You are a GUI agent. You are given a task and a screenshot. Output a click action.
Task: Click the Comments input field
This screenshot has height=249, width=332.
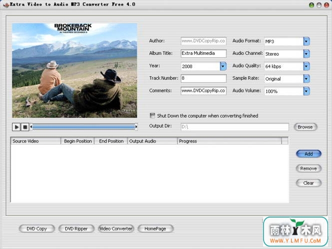tap(204, 91)
